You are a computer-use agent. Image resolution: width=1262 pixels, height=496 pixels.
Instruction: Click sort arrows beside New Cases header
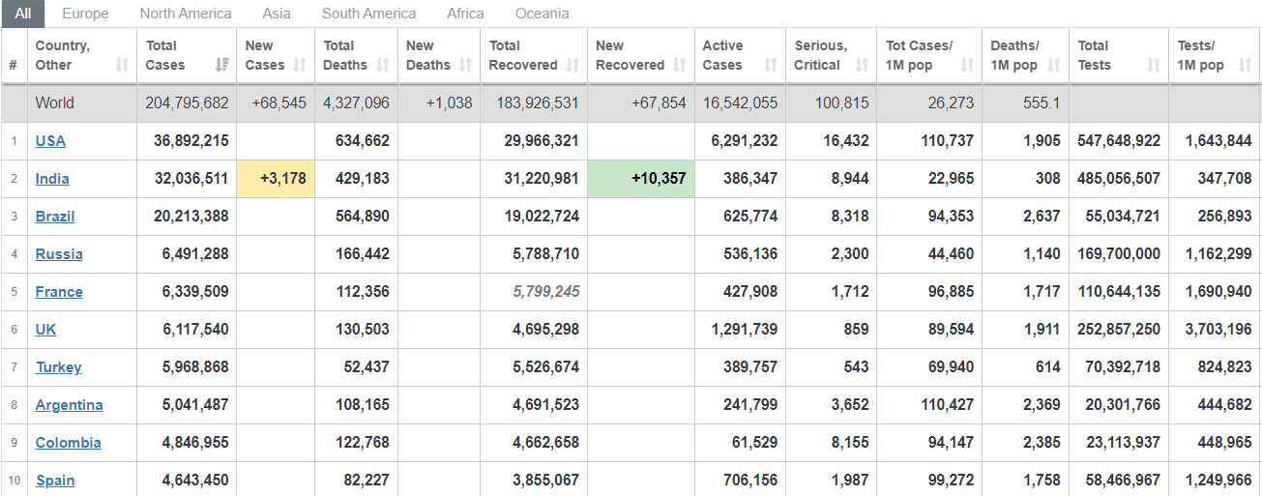coord(300,65)
